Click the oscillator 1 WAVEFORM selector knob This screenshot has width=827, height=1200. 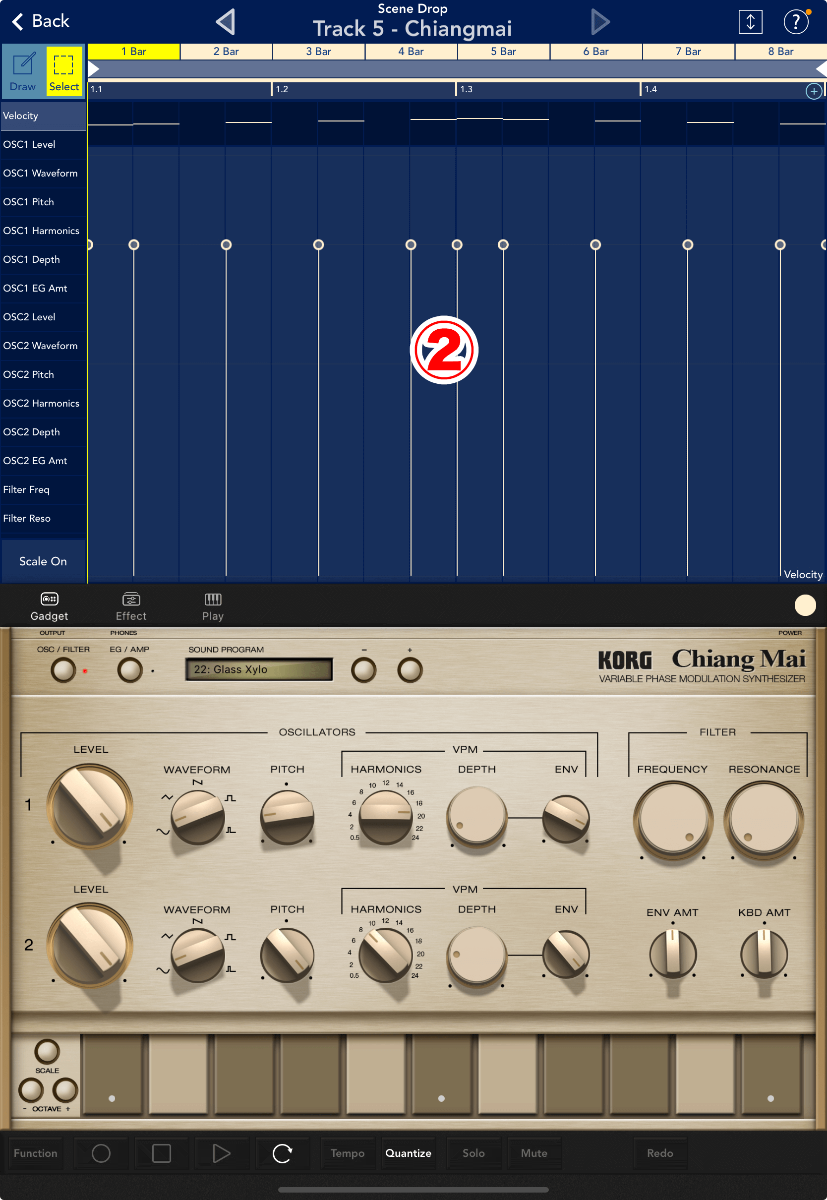point(197,818)
